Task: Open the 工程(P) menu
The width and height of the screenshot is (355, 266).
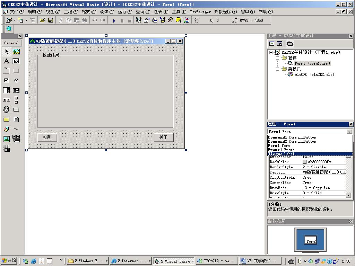Action: [x=71, y=12]
